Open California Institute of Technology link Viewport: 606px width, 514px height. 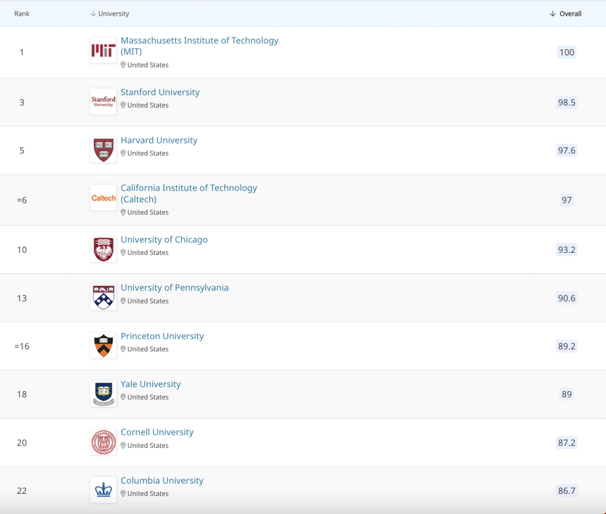pos(189,193)
